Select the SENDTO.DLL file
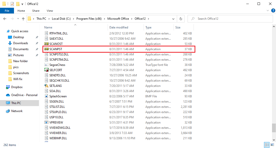Screen dimensions: 276x148 [57, 75]
